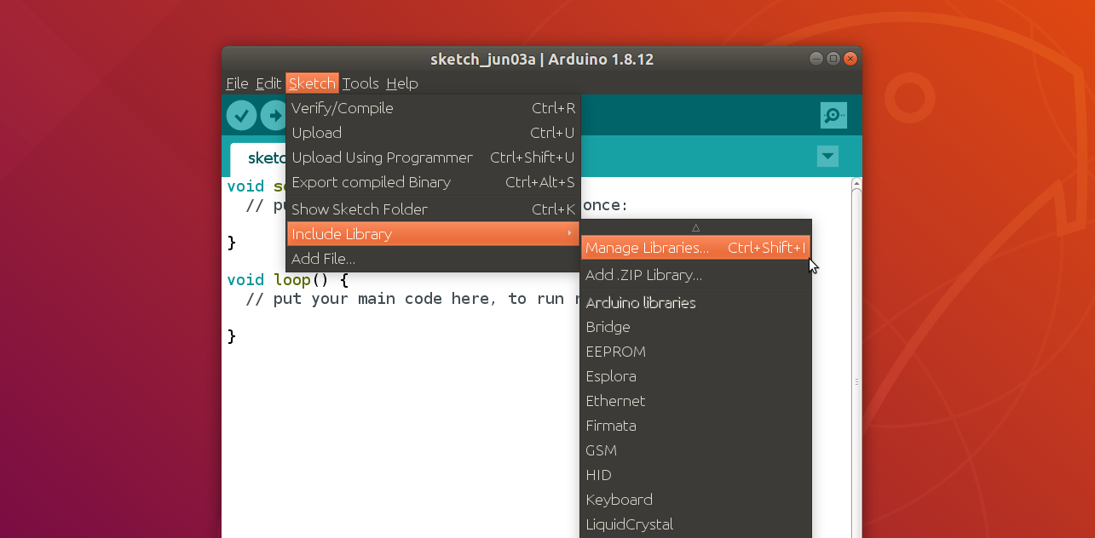The height and width of the screenshot is (538, 1095).
Task: Open the Help menu
Action: click(402, 83)
